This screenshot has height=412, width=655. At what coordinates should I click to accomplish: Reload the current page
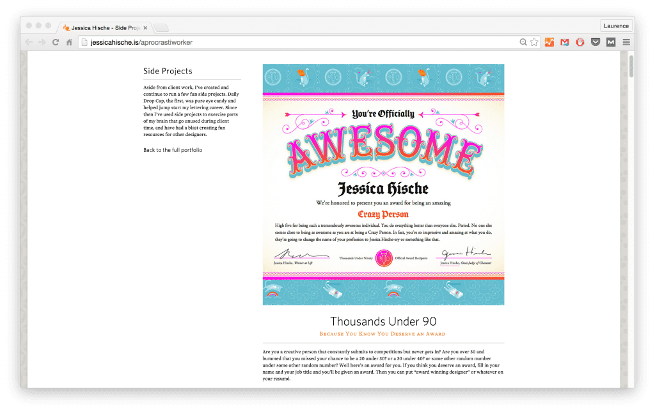coord(56,42)
